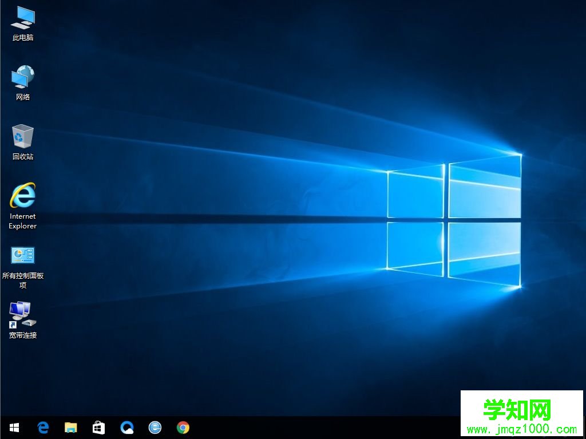586x439 pixels.
Task: Select the 此电脑 icon label text
Action: (22, 38)
